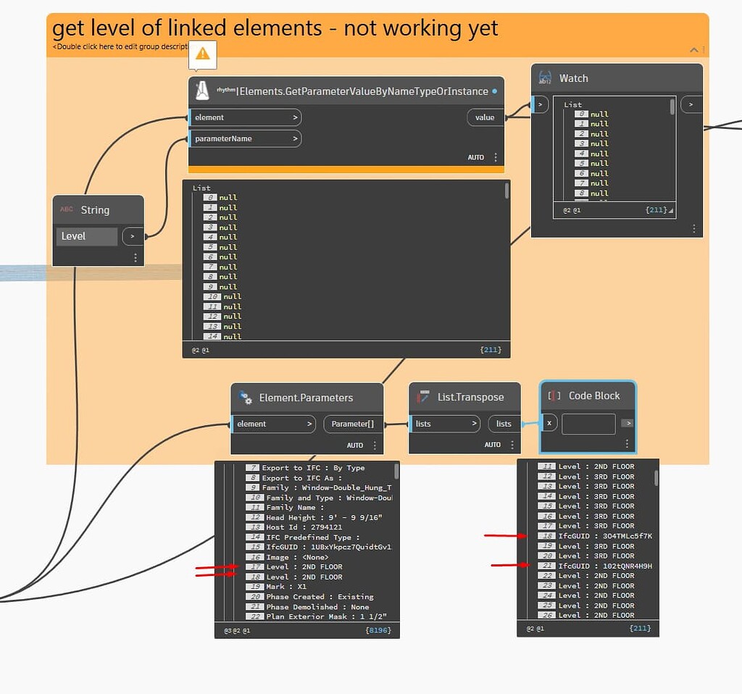
Task: Click the blue dot beside the rhythm node title
Action: 496,91
